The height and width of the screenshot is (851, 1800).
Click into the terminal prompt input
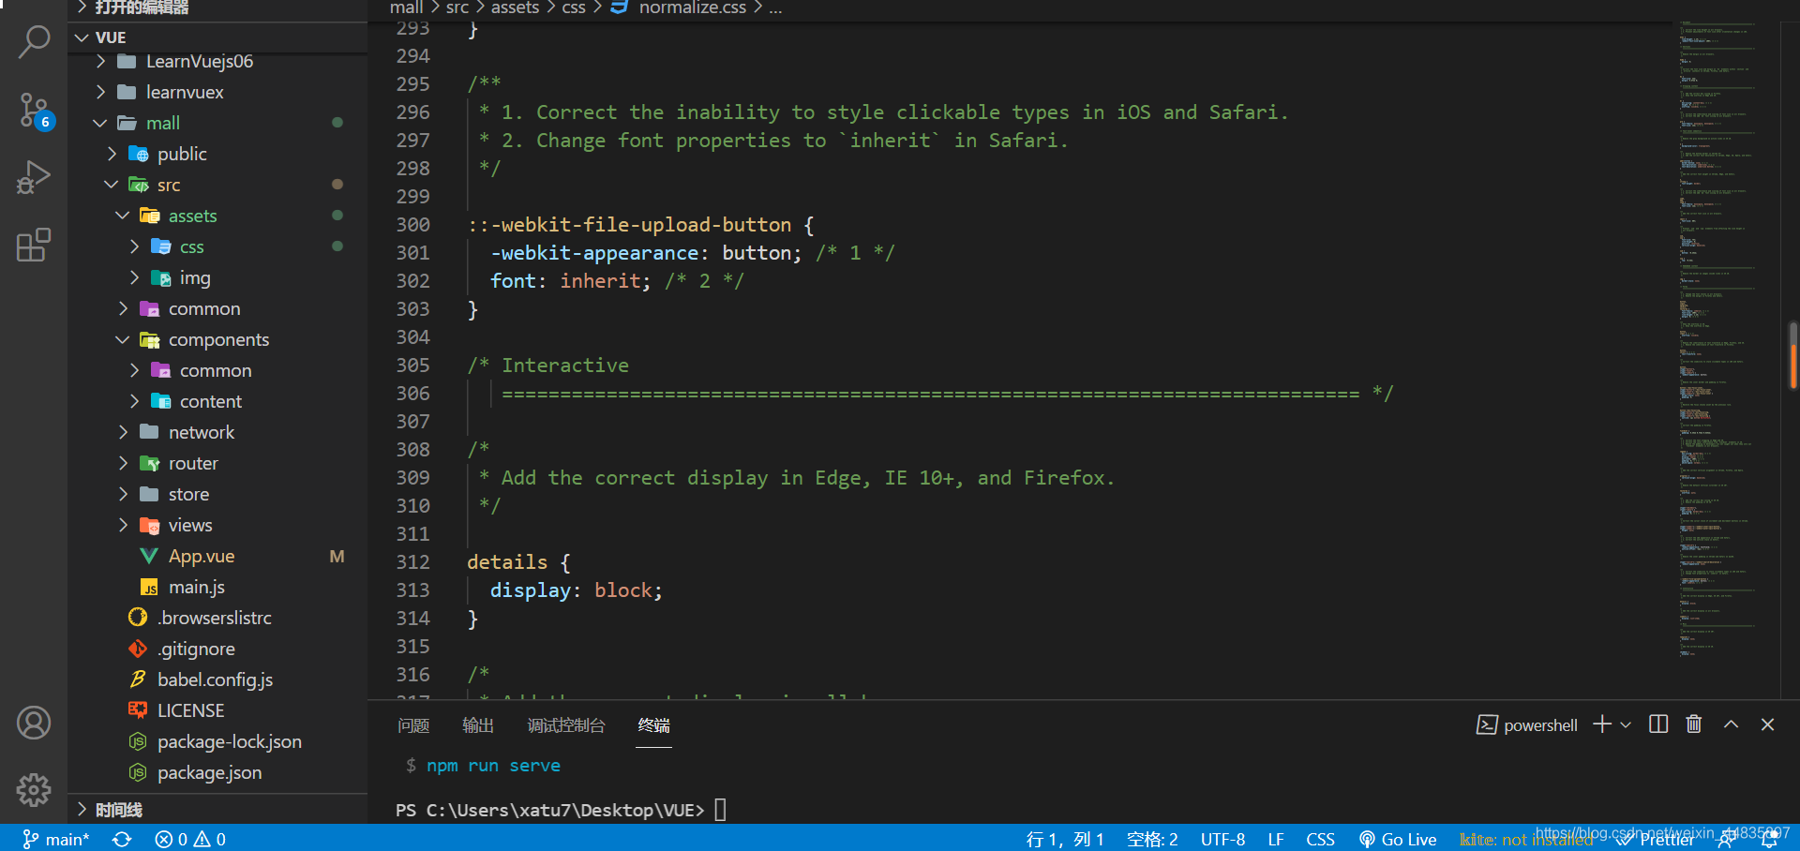pyautogui.click(x=720, y=810)
